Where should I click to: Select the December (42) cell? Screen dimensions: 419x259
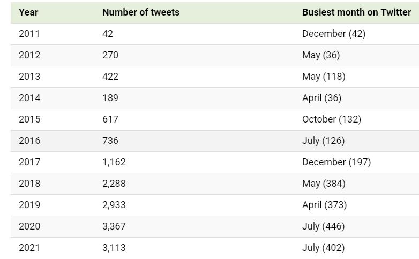tap(333, 34)
